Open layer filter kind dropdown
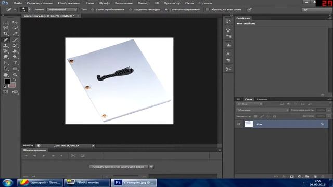This screenshot has width=333, height=187. tap(249, 104)
